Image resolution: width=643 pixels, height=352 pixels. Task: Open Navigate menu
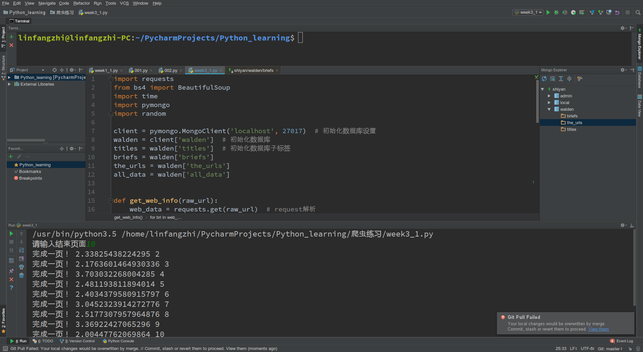(x=47, y=3)
